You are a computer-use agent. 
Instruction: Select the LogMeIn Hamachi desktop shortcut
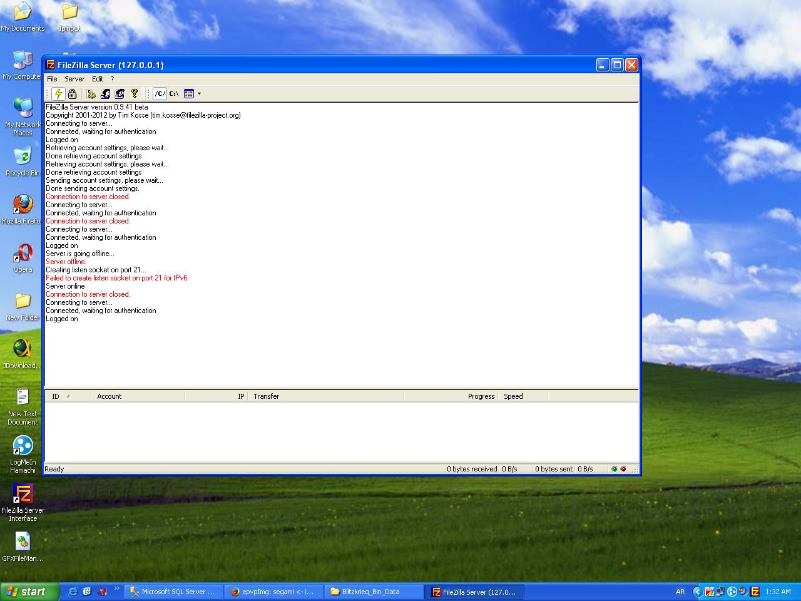tap(23, 455)
